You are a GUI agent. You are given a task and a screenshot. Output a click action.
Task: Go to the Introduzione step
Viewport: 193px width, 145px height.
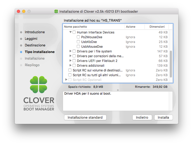coord(35,32)
